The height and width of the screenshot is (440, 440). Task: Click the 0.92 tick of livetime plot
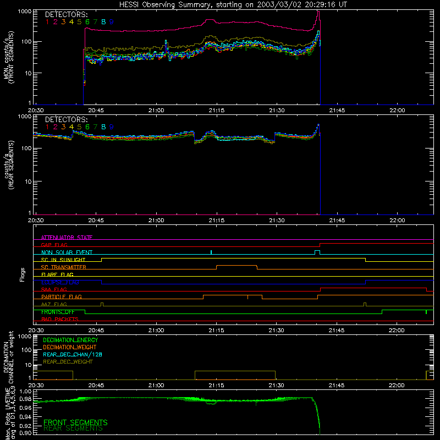[25, 426]
